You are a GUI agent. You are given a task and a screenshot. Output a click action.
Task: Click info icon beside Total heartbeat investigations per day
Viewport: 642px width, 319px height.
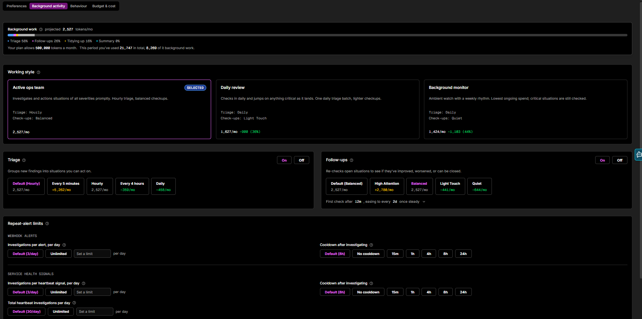[x=74, y=303]
